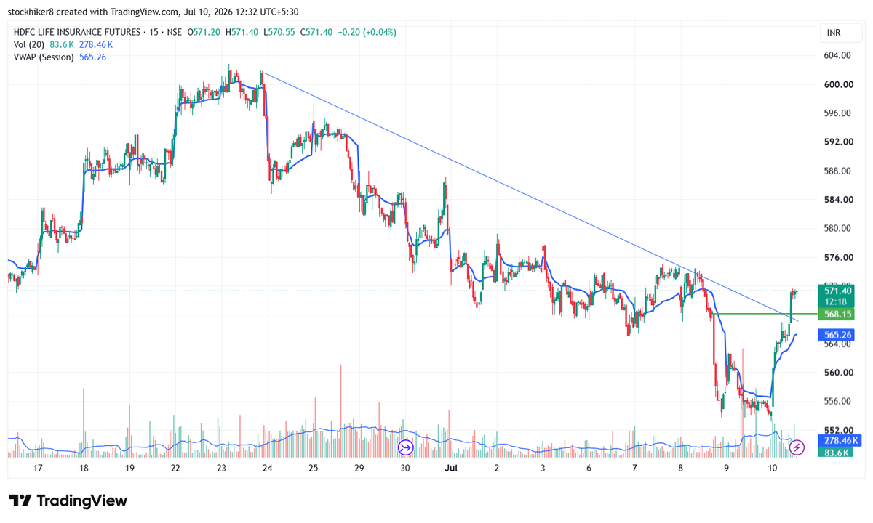Viewport: 873px width, 523px height.
Task: Click 576.00 on the price axis
Action: [x=838, y=257]
